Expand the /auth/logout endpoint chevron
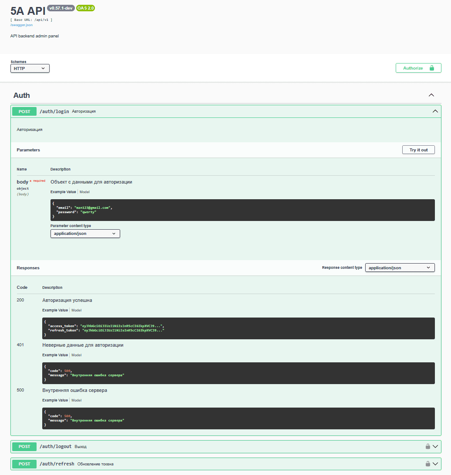 (436, 446)
